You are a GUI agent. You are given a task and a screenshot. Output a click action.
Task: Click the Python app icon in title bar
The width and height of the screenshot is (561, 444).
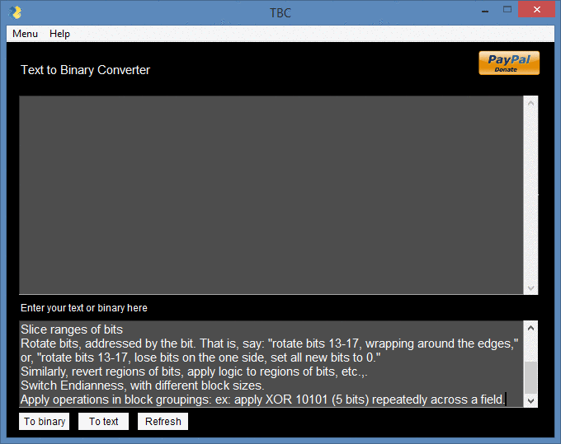point(16,12)
